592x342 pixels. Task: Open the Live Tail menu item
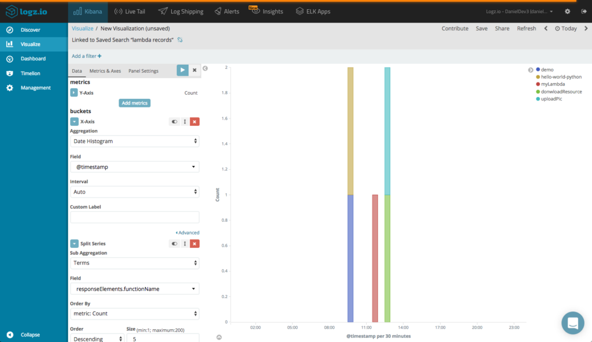coord(130,12)
